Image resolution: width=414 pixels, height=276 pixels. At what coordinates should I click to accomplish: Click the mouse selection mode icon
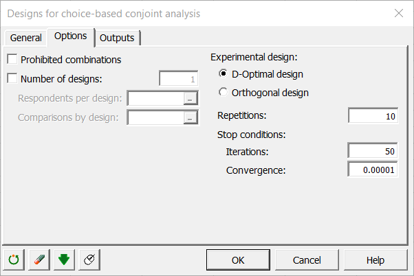[89, 260]
